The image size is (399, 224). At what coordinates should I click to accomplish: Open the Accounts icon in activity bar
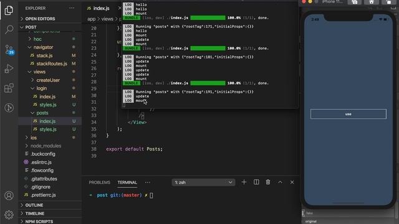pyautogui.click(x=9, y=195)
